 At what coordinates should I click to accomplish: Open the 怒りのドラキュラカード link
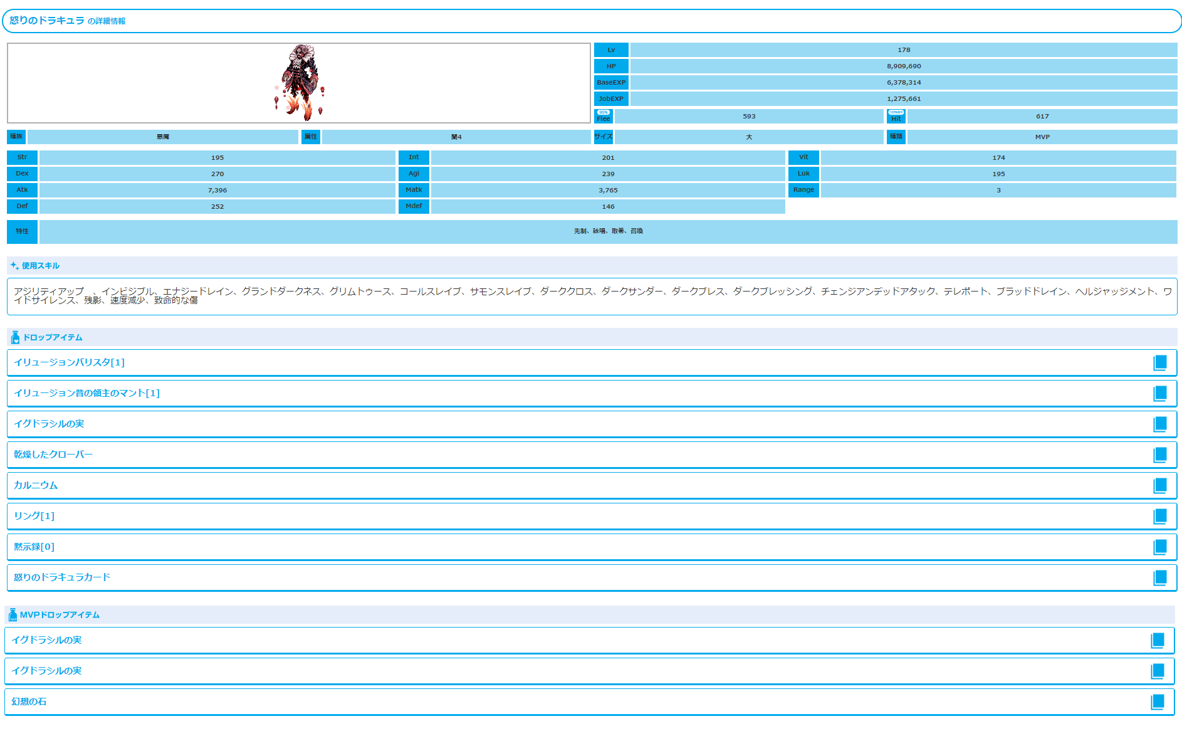tap(62, 577)
